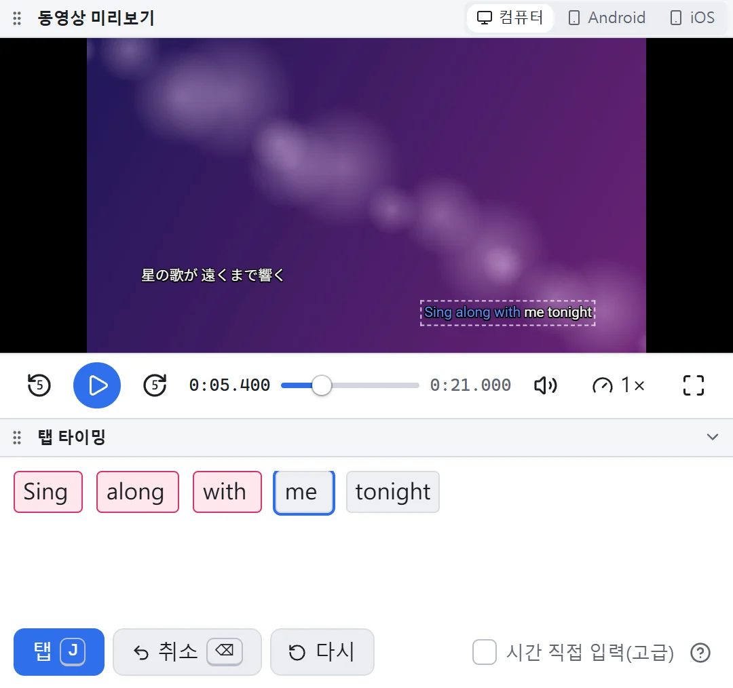Play the video preview
The width and height of the screenshot is (733, 688).
(97, 385)
